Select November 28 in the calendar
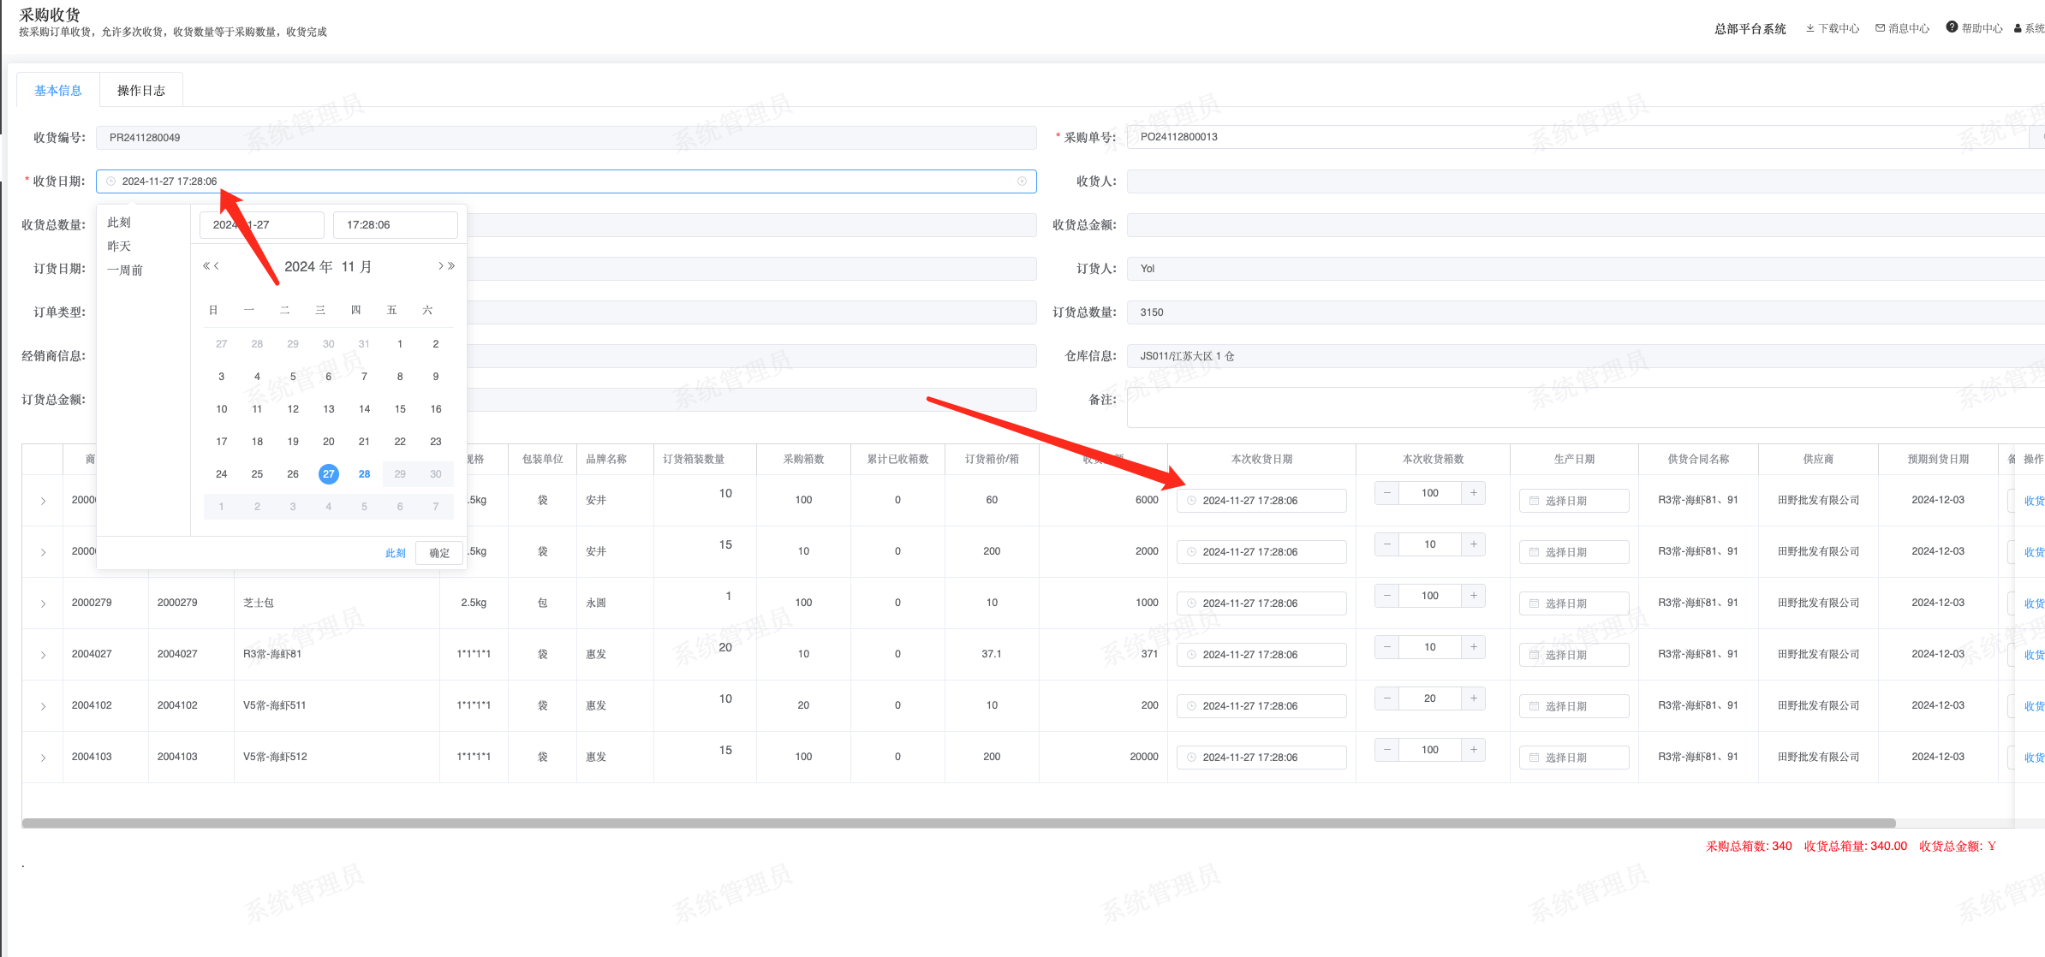 click(364, 474)
